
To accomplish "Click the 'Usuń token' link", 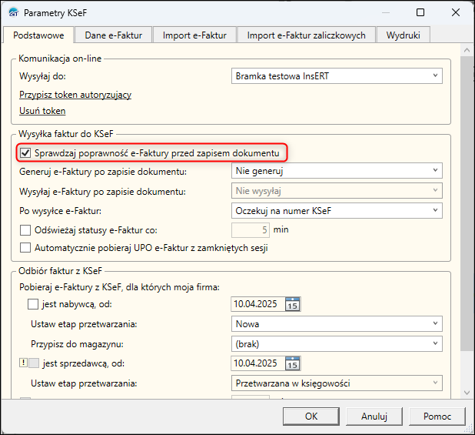I will (42, 111).
